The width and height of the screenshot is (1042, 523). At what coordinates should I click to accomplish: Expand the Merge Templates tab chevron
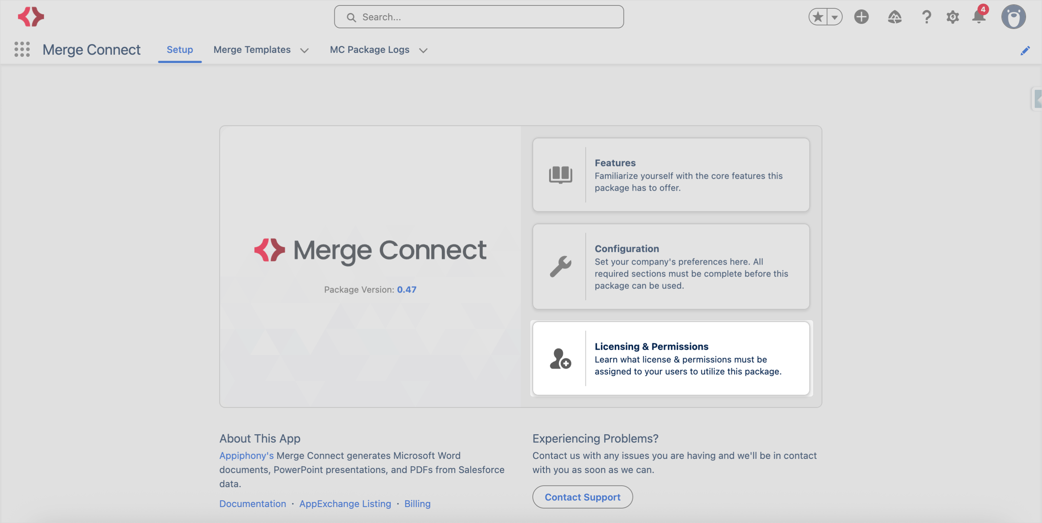(x=304, y=50)
